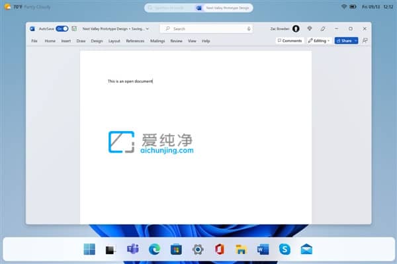Open Task View from the taskbar
397x264 pixels.
point(111,249)
